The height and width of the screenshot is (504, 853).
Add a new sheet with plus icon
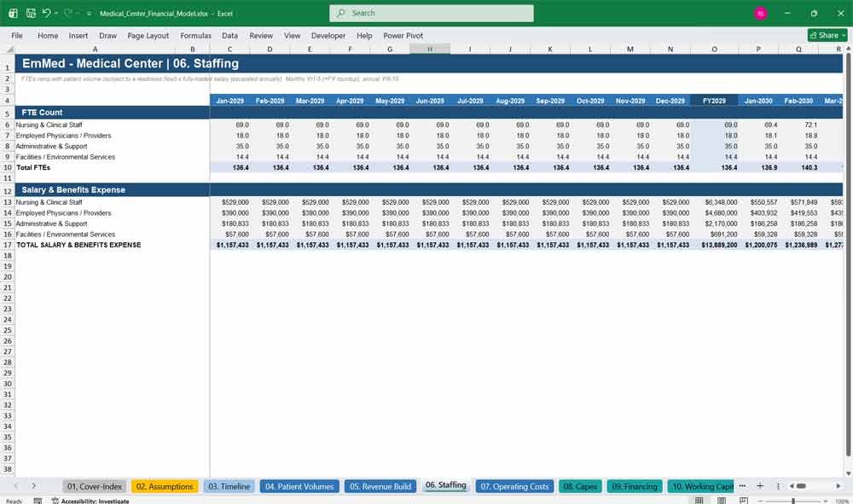pyautogui.click(x=760, y=485)
